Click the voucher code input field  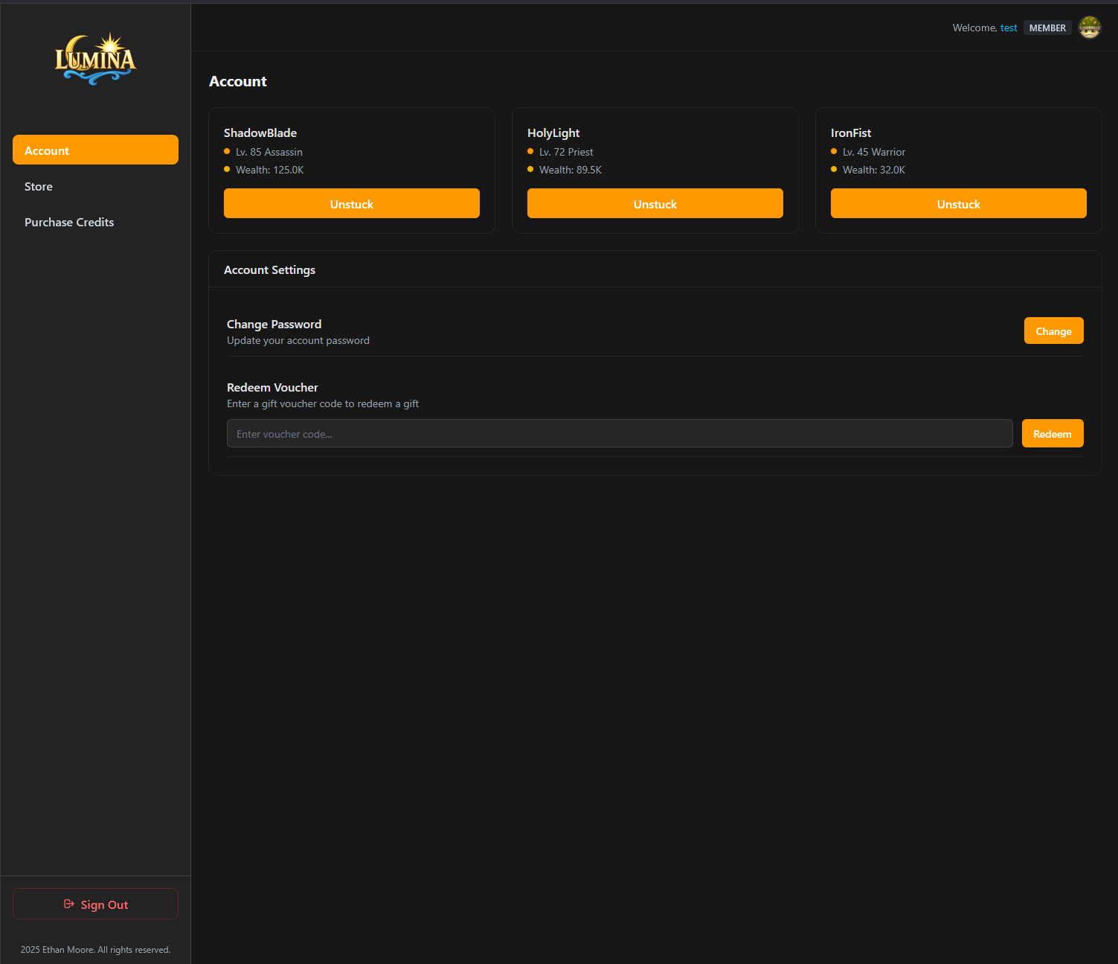tap(619, 433)
